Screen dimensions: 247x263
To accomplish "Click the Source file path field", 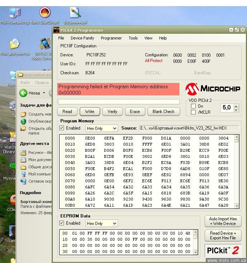I will point(189,128).
